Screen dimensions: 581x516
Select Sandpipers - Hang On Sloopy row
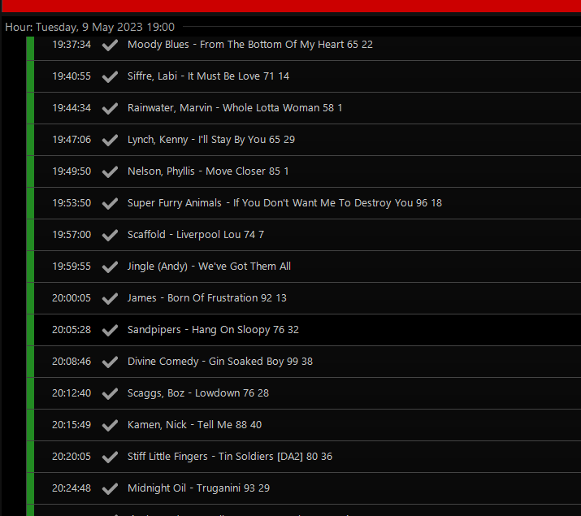click(304, 330)
